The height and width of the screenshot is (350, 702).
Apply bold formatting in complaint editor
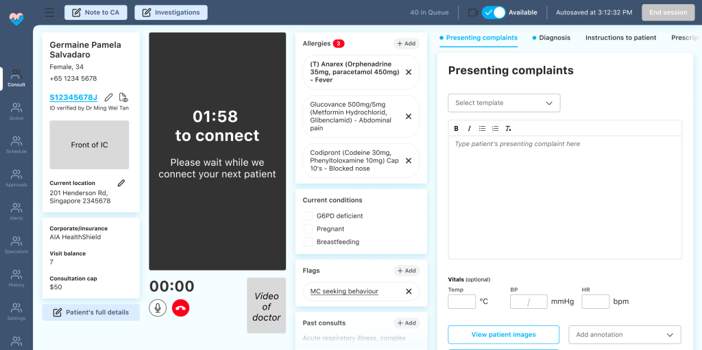[457, 129]
